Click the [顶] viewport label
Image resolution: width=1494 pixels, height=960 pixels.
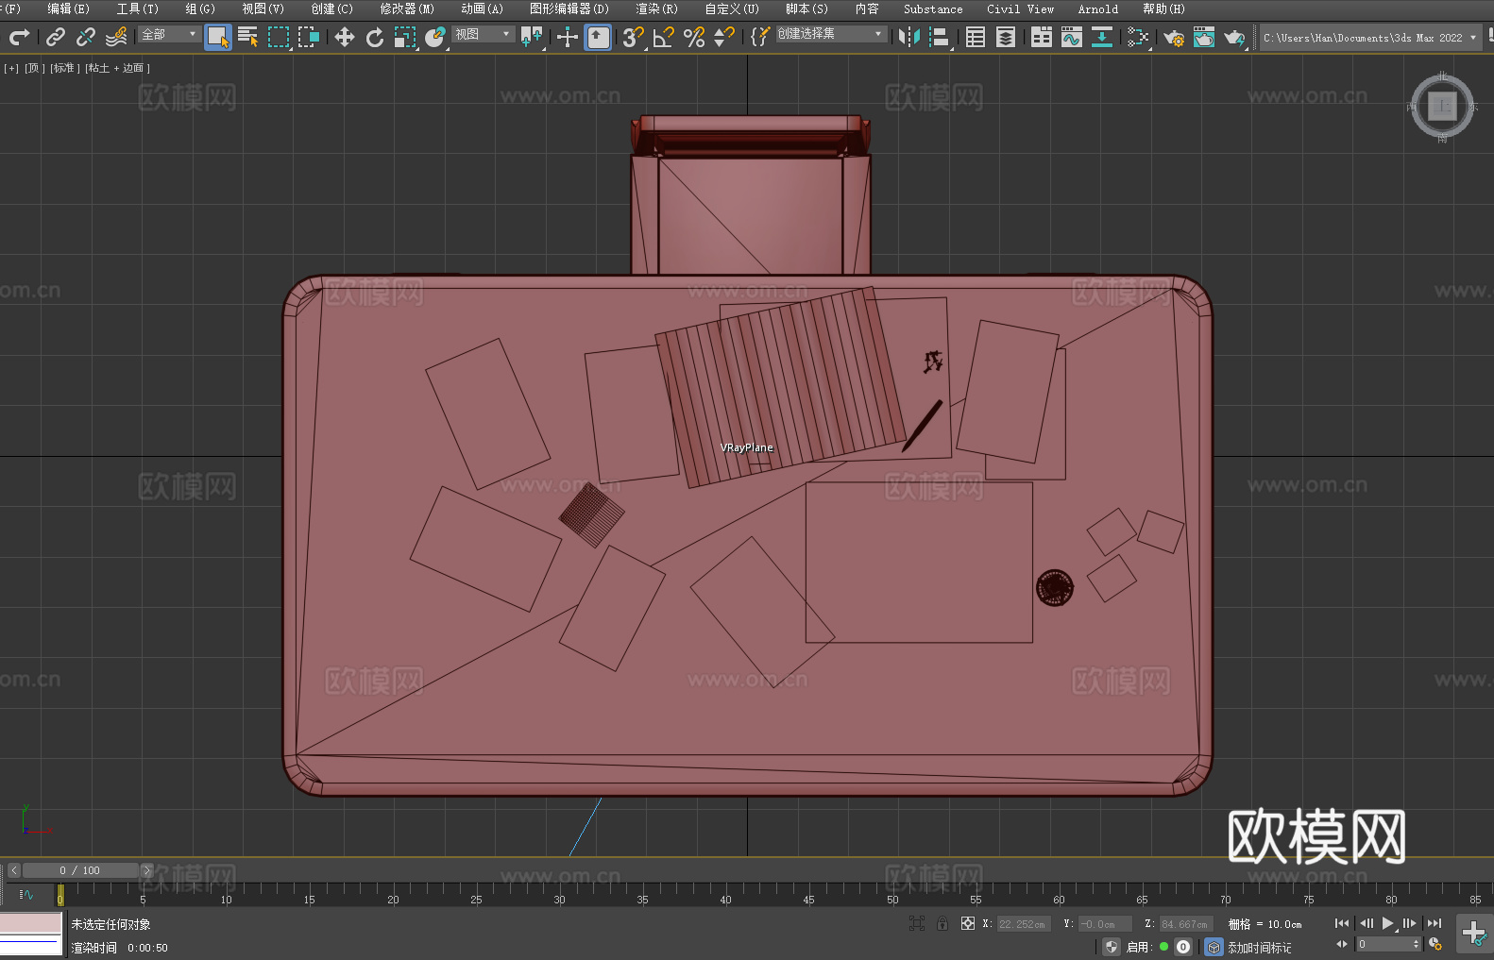[x=34, y=68]
